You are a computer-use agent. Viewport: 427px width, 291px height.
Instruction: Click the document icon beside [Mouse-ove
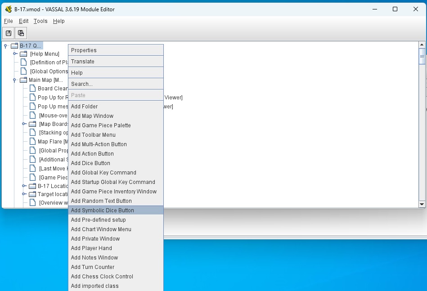coord(33,116)
